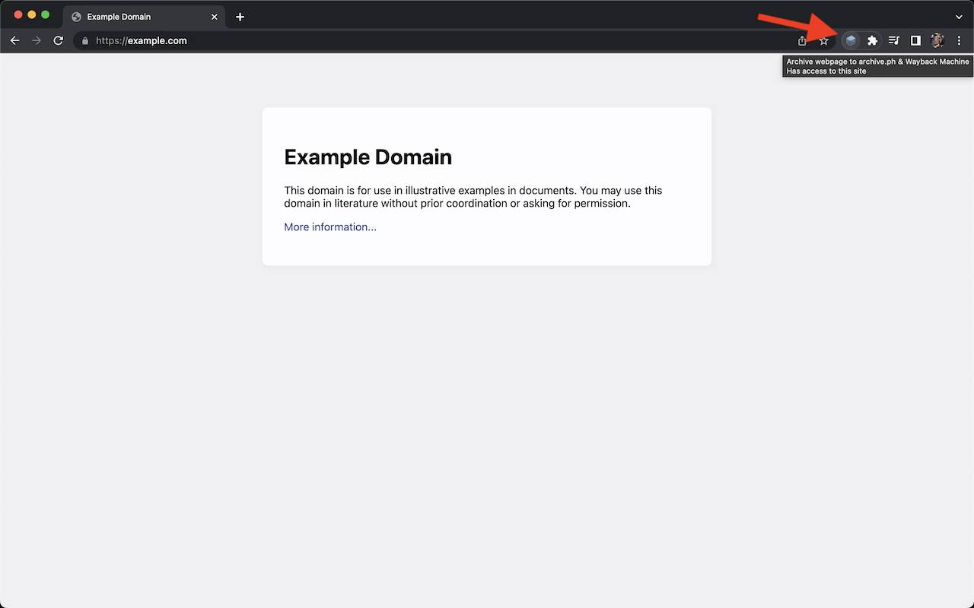Reload the example.com page
Screen dimensions: 974x608
point(58,40)
